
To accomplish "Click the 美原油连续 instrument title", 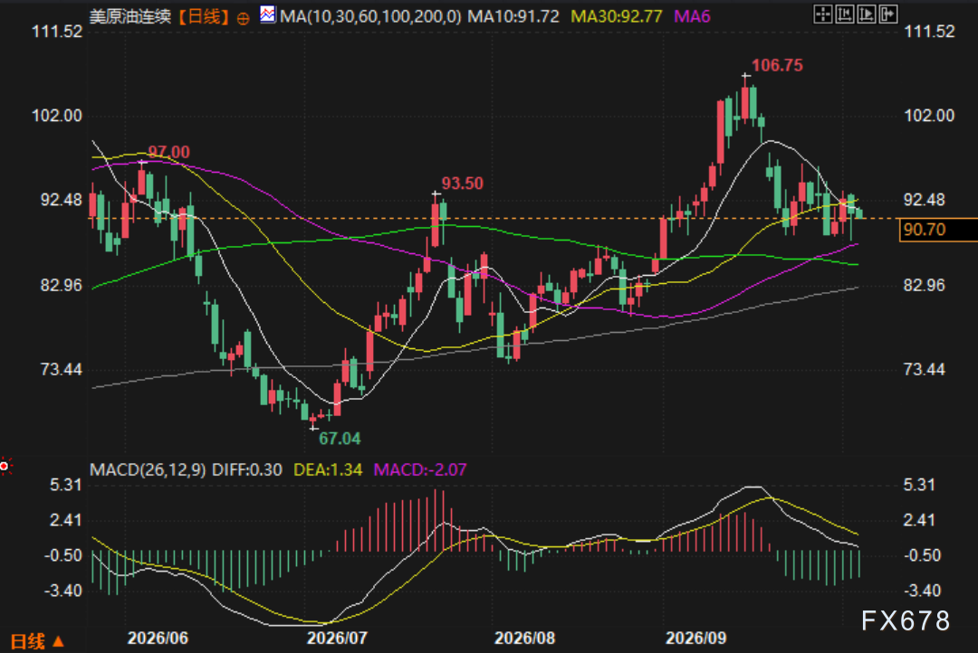I will 130,16.
